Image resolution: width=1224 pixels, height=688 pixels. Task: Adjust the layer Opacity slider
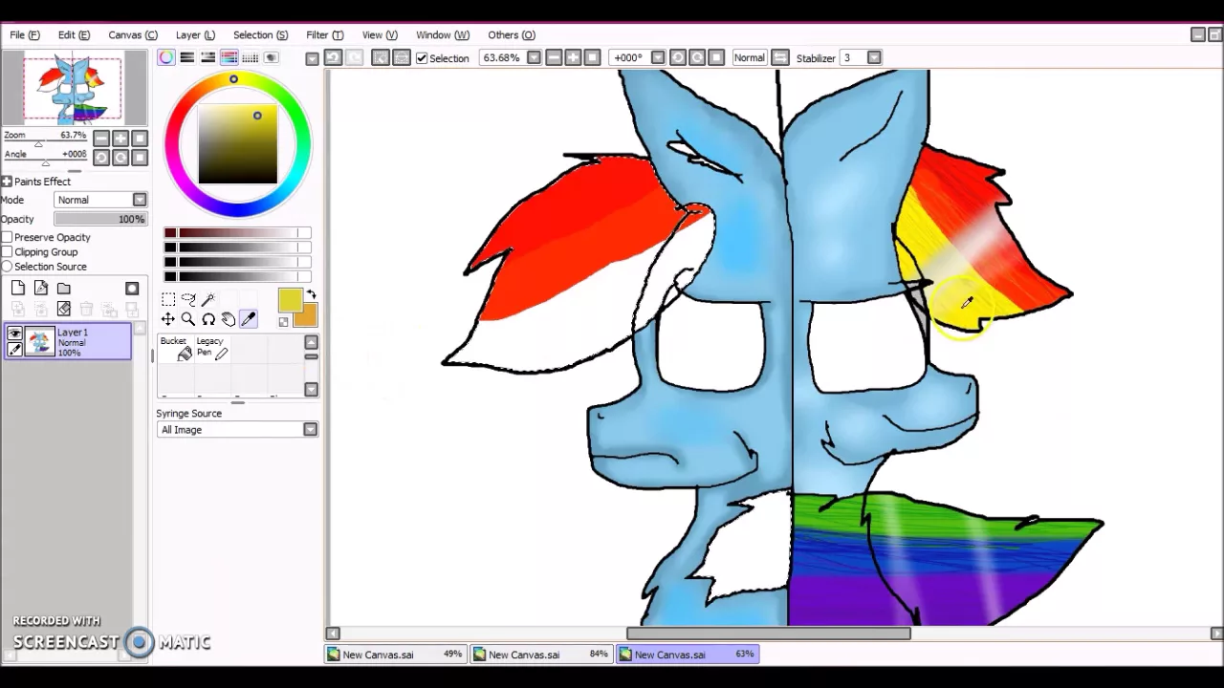click(x=100, y=220)
